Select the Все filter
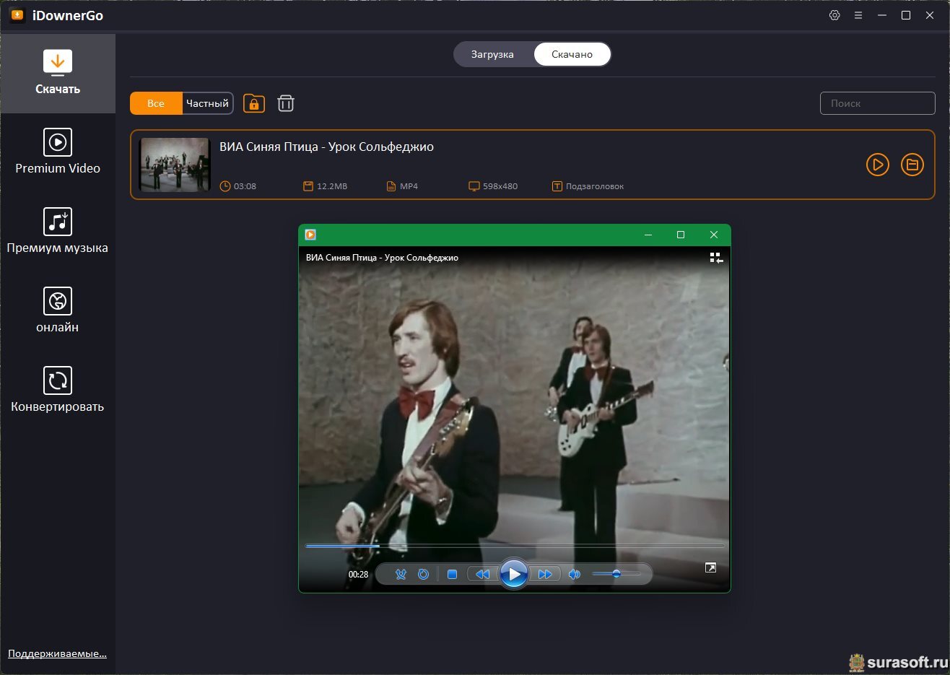Viewport: 950px width, 675px height. coord(156,103)
